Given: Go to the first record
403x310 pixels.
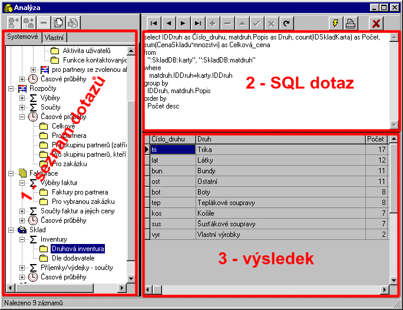Looking at the screenshot, I should pos(153,23).
